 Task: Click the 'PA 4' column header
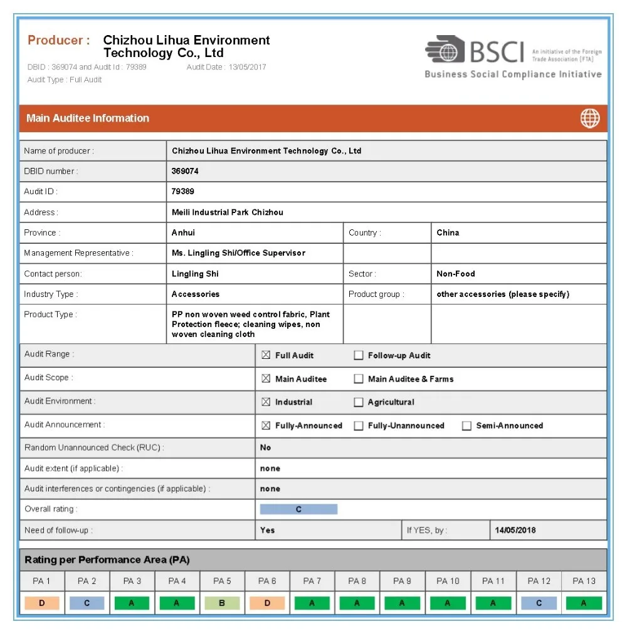[177, 581]
